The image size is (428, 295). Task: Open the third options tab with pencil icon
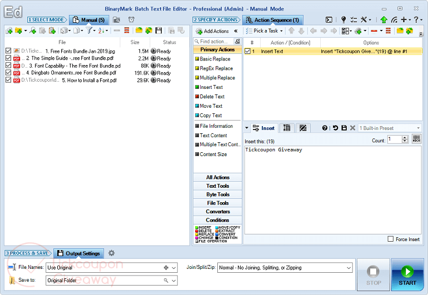pyautogui.click(x=303, y=128)
